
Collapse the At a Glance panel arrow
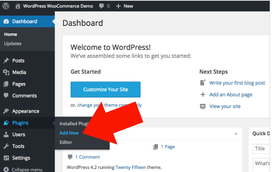click(x=236, y=134)
